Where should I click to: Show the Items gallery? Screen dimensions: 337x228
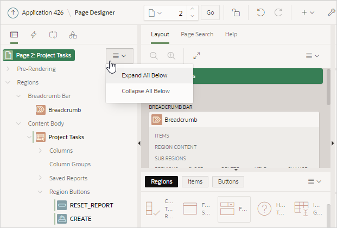click(195, 181)
